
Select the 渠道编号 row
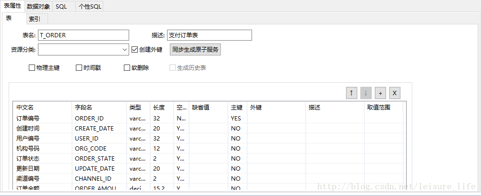(209, 179)
